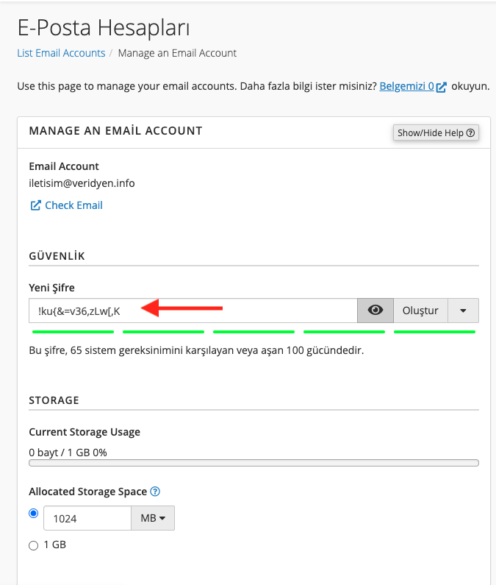Click inside the Yeni Şifre password field
496x585 pixels.
coord(193,311)
